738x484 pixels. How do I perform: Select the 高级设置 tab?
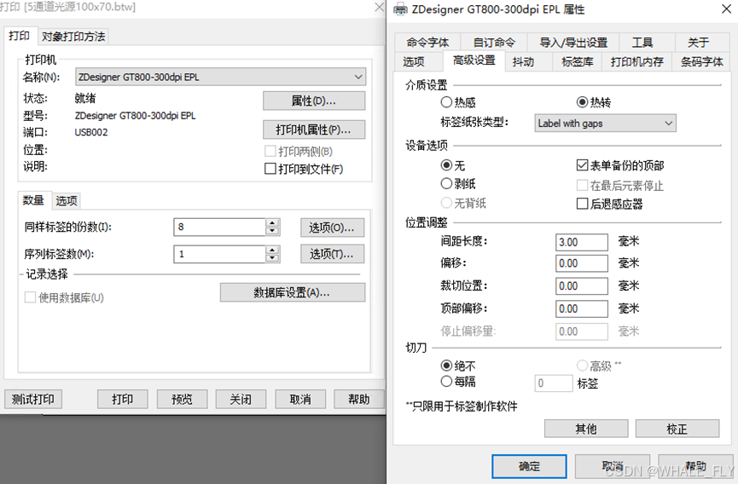click(474, 60)
